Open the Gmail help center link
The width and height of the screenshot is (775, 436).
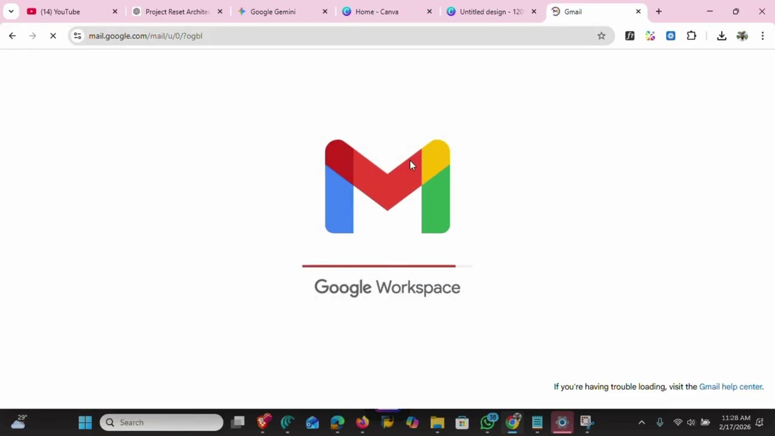click(731, 386)
